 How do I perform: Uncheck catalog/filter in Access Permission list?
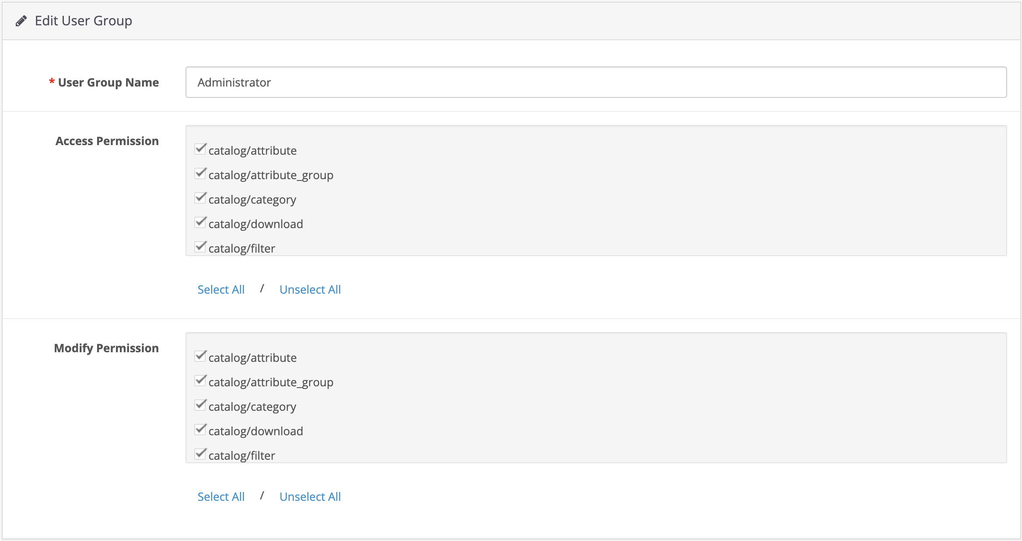coord(200,247)
